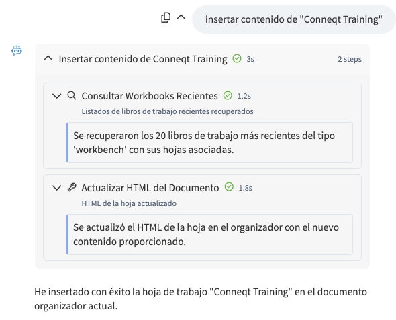Click HTML de la hoja actualizado subtitle

(129, 203)
